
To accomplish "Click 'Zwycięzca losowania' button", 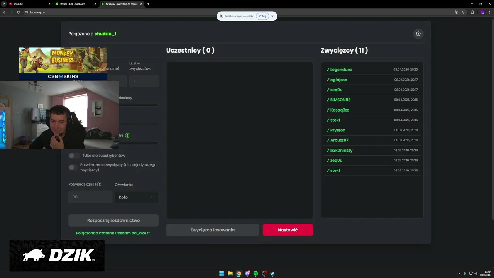I will [213, 230].
